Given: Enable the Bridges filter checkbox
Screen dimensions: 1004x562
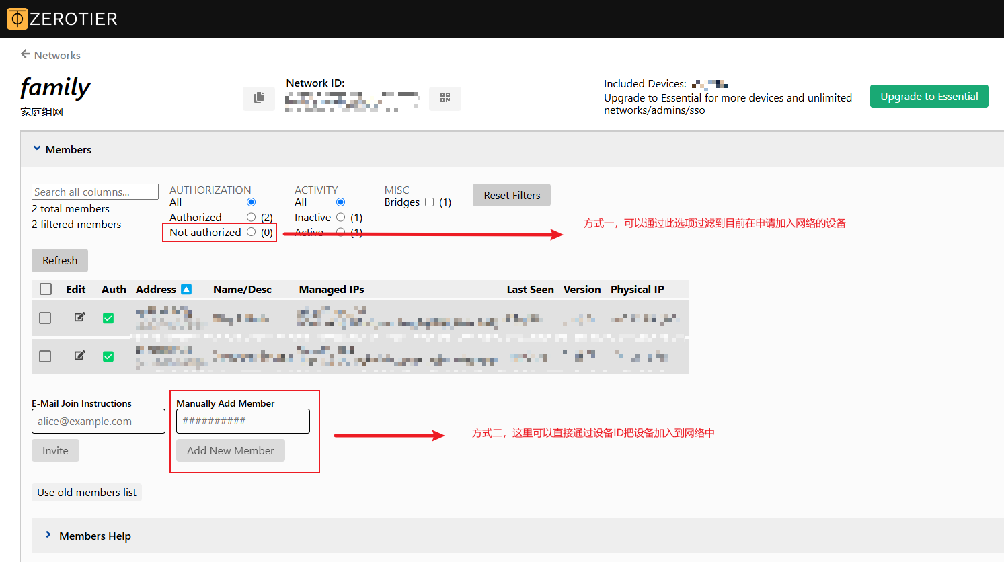Looking at the screenshot, I should coord(429,202).
